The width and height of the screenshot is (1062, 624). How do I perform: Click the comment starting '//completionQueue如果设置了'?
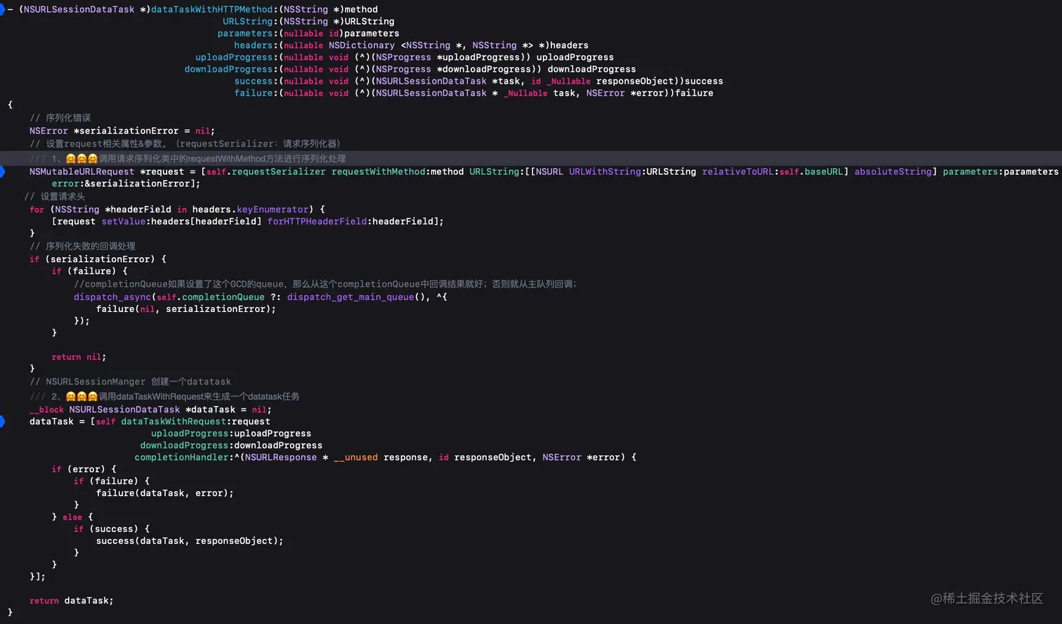(325, 284)
